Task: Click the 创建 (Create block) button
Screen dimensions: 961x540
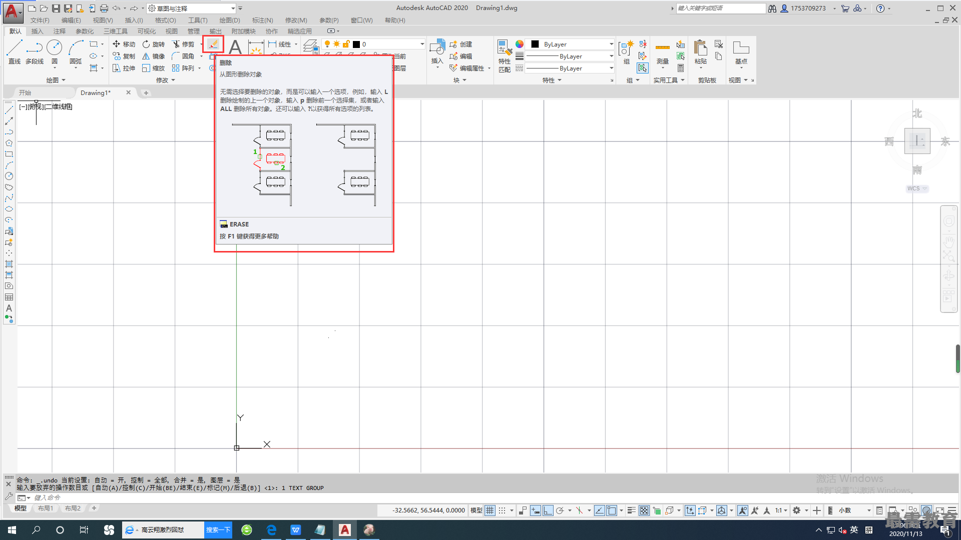Action: tap(460, 44)
